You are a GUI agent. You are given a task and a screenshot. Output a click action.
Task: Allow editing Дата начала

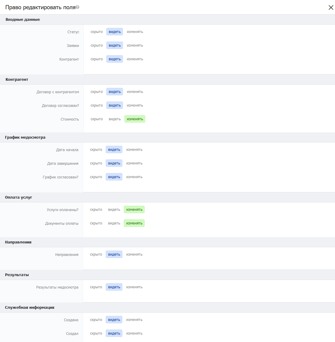click(134, 150)
